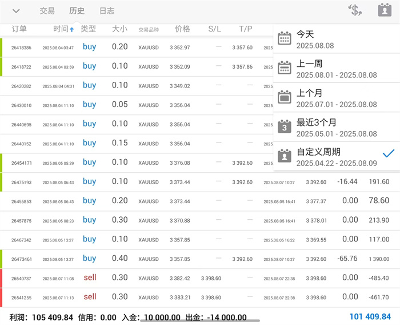The image size is (400, 325).
Task: Click the 上个月 calendar icon
Action: (x=285, y=97)
